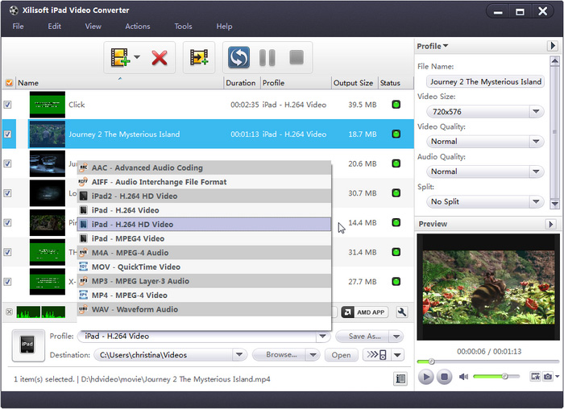
Task: Open the Actions menu
Action: point(137,27)
